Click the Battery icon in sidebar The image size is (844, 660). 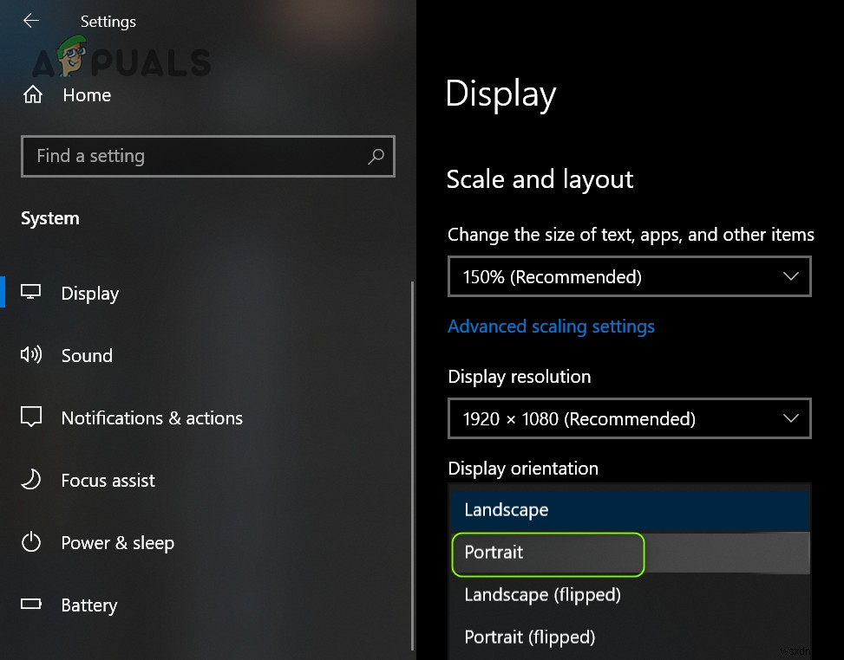[x=31, y=605]
